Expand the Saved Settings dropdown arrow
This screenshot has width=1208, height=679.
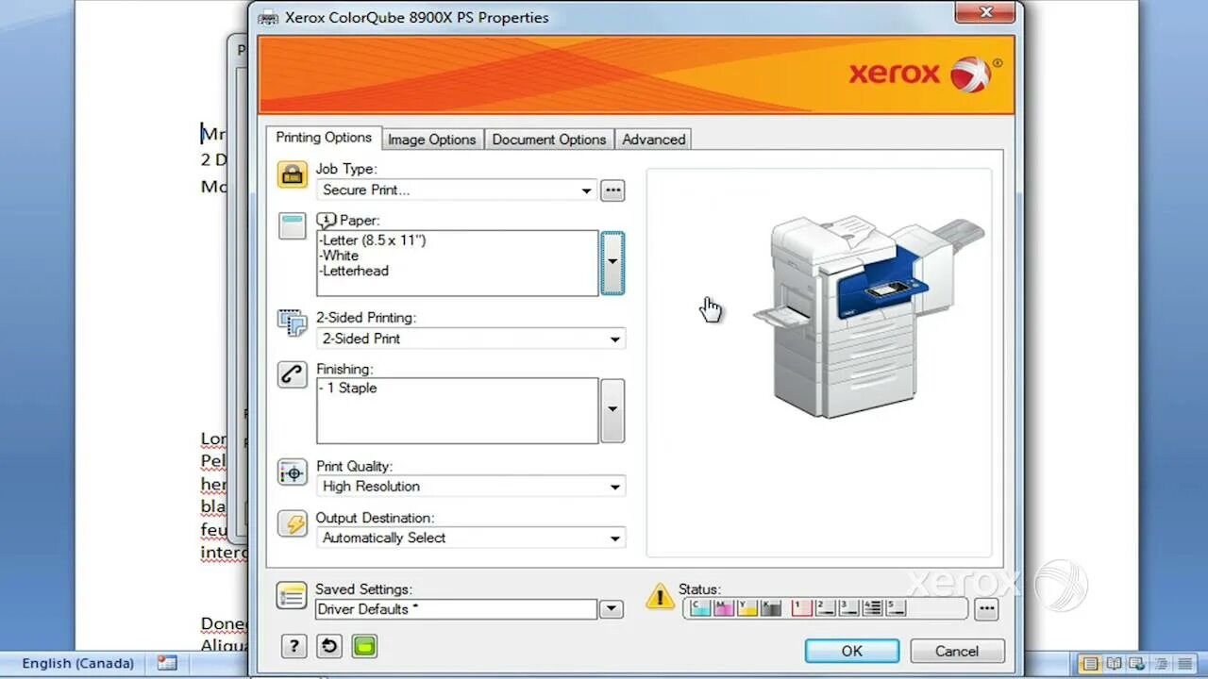[612, 609]
